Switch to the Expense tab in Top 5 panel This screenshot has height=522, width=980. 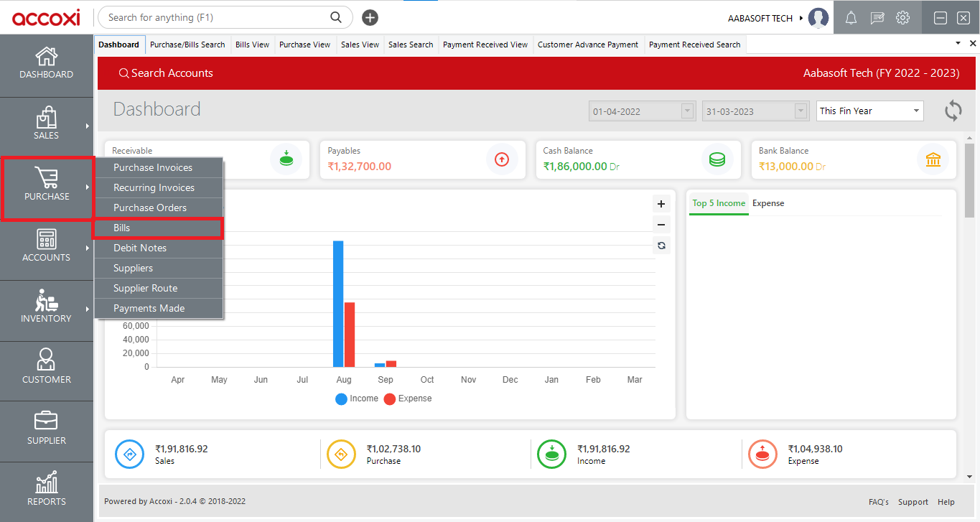tap(768, 203)
